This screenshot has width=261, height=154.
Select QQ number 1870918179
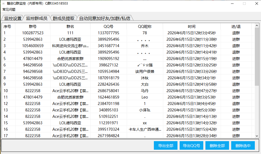click(x=108, y=78)
